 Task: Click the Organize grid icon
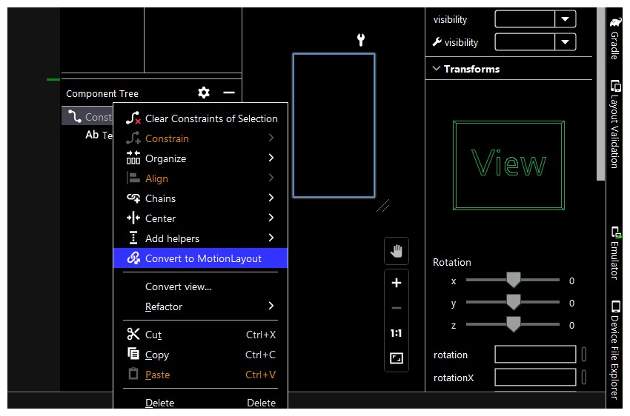(133, 158)
